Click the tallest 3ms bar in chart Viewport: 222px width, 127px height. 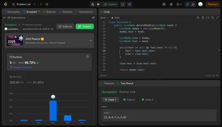point(53,111)
